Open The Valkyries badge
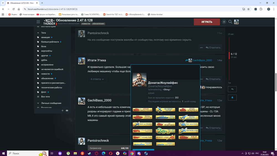Viewport: 277px width, 156px height. tap(188, 124)
